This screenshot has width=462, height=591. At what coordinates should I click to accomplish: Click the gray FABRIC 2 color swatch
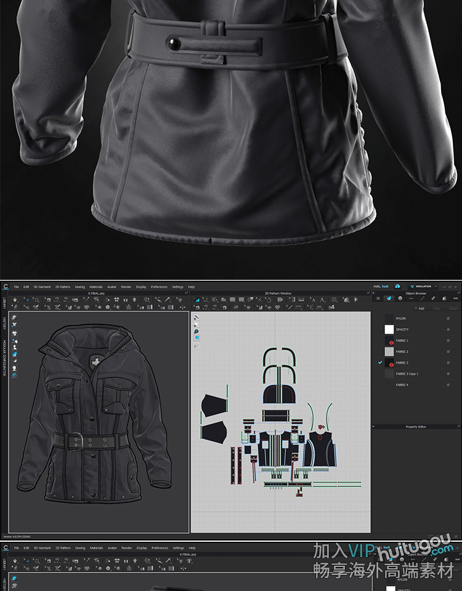tap(389, 352)
